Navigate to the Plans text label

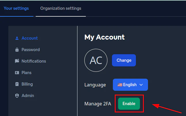click(26, 73)
